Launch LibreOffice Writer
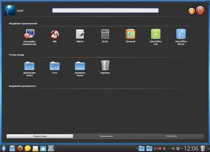Viewport: 210px width, 152px height. pos(181,37)
